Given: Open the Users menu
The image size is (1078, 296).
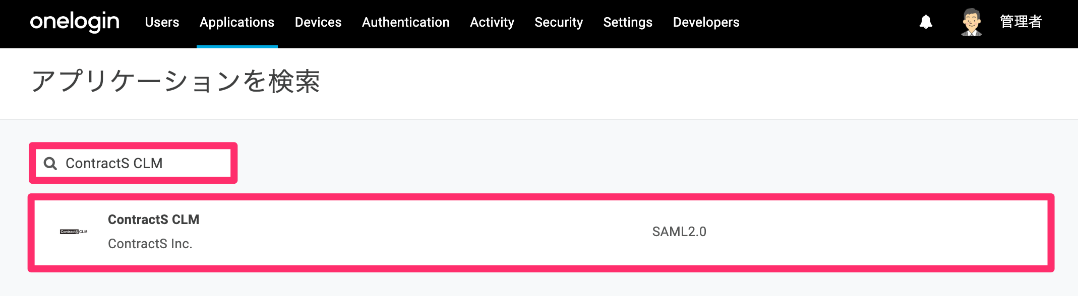Looking at the screenshot, I should pos(162,22).
